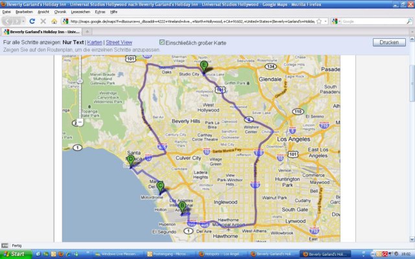Go forward using the browser forward arrow
This screenshot has height=259, width=415.
pyautogui.click(x=16, y=21)
